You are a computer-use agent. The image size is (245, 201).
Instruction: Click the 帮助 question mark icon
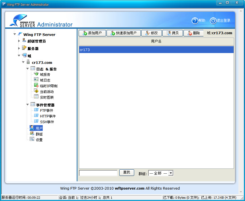[195, 21]
